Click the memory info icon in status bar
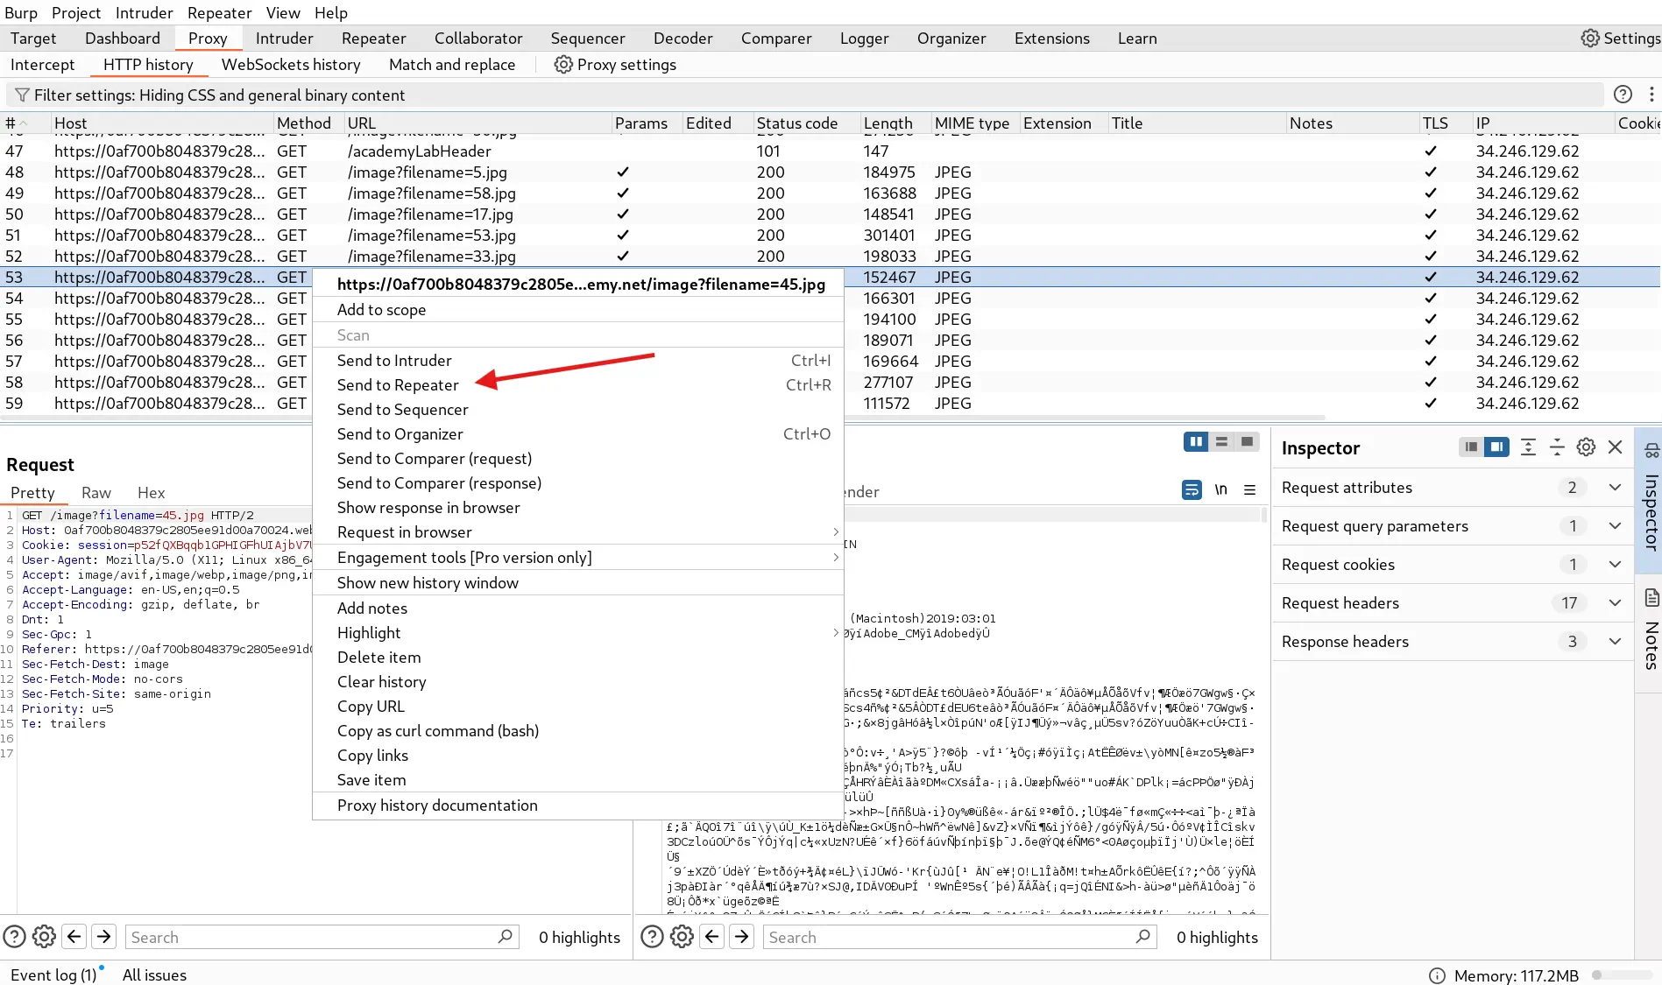 click(1437, 975)
